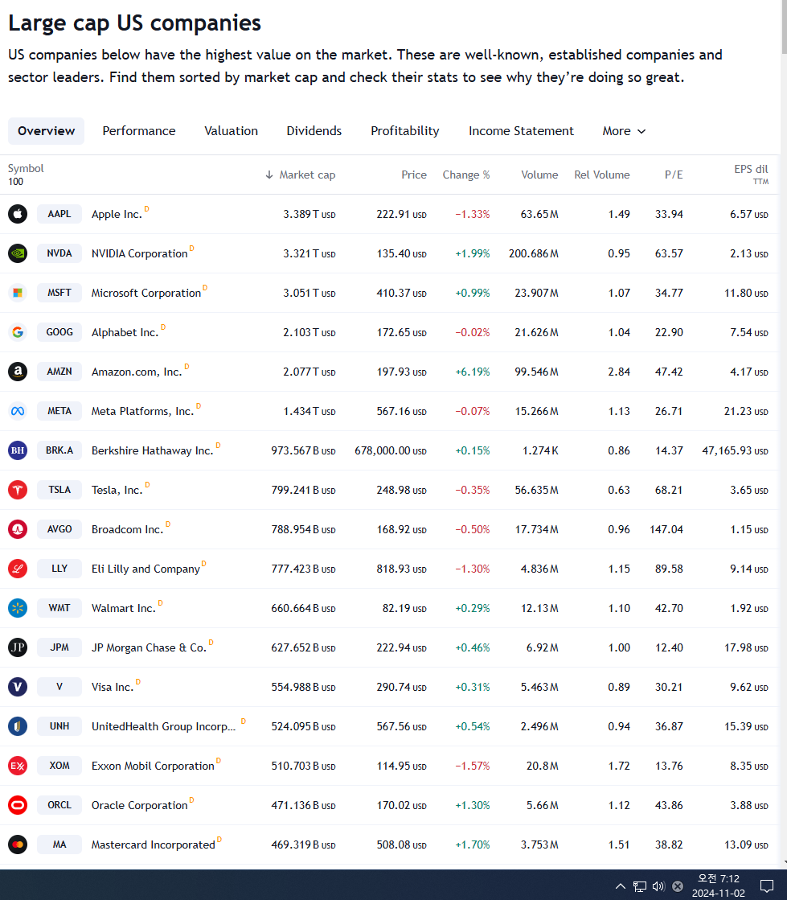Sort by the Rel Volume column header

(x=602, y=175)
